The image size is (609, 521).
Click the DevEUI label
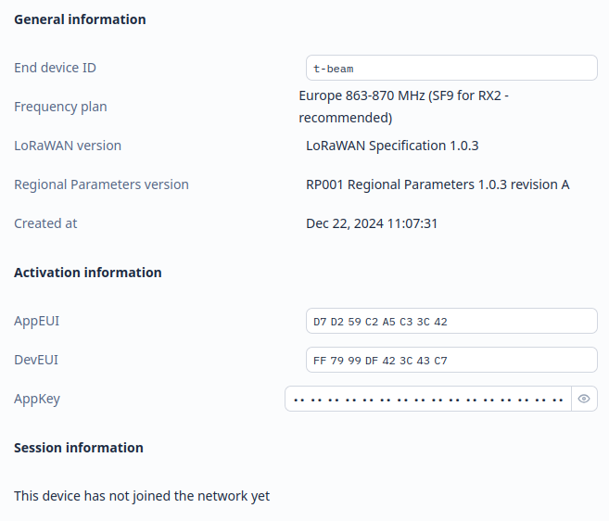point(36,360)
